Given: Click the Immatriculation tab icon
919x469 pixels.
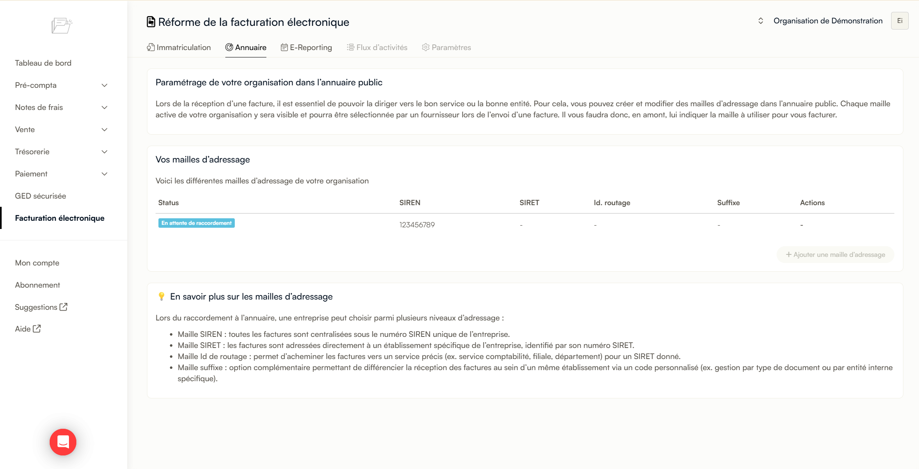Looking at the screenshot, I should pos(151,47).
